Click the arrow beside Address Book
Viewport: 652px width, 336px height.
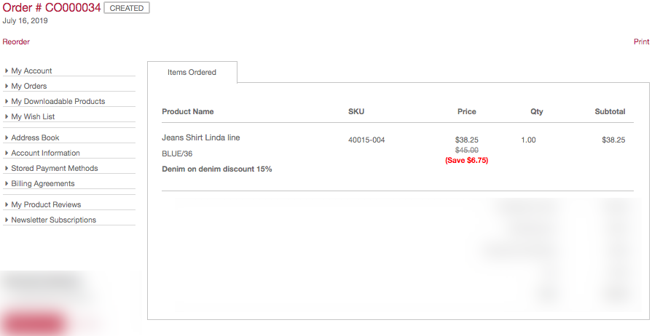[x=7, y=138]
